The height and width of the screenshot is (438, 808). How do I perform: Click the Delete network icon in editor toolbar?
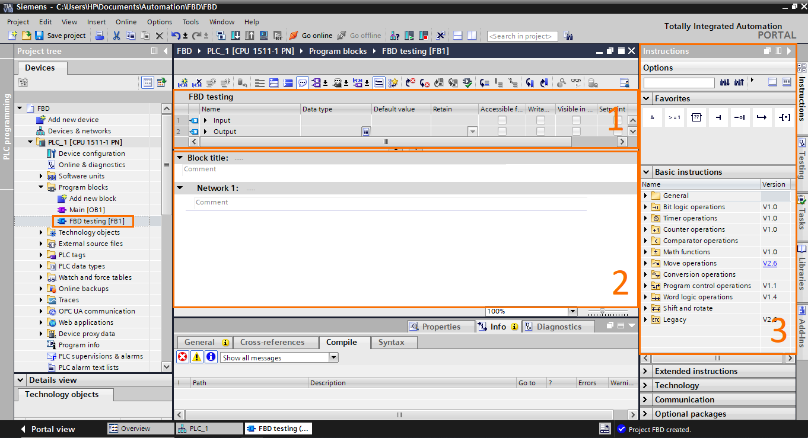pyautogui.click(x=197, y=82)
